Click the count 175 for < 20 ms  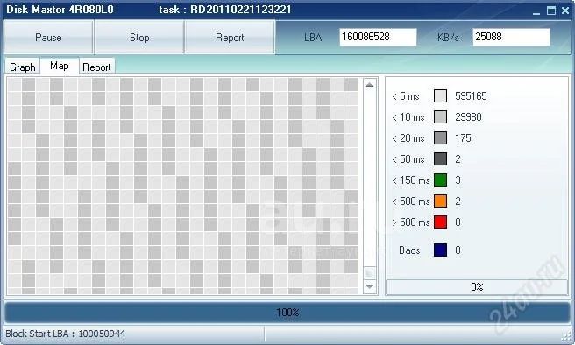tap(463, 138)
